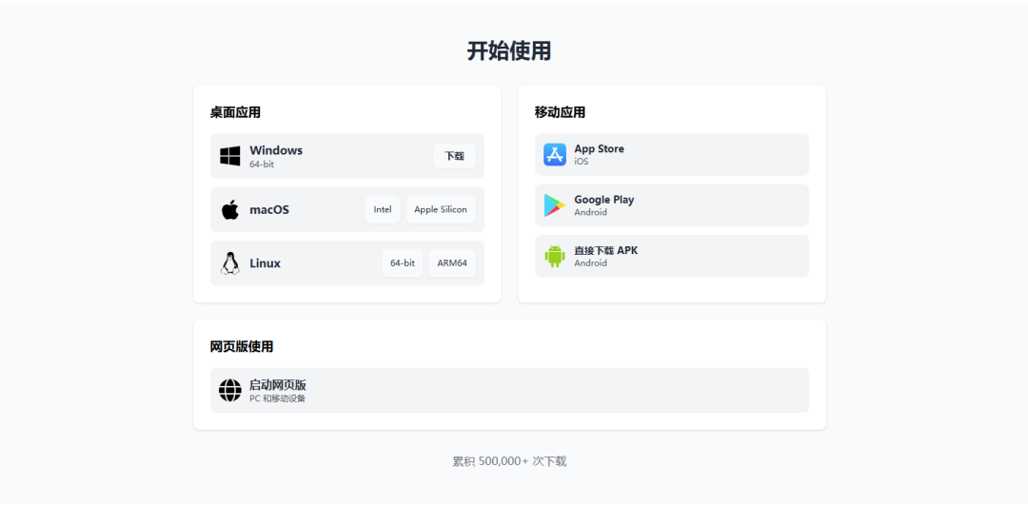Click the 移动应用 section heading

560,112
